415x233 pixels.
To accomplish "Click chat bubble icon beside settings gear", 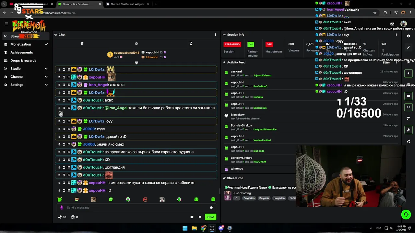I will 192,217.
